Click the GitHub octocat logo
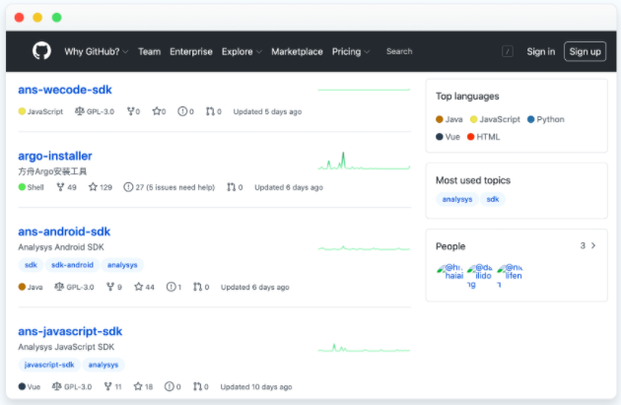This screenshot has width=621, height=405. (41, 51)
